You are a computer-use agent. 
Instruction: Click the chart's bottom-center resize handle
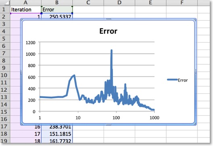[x=109, y=125]
